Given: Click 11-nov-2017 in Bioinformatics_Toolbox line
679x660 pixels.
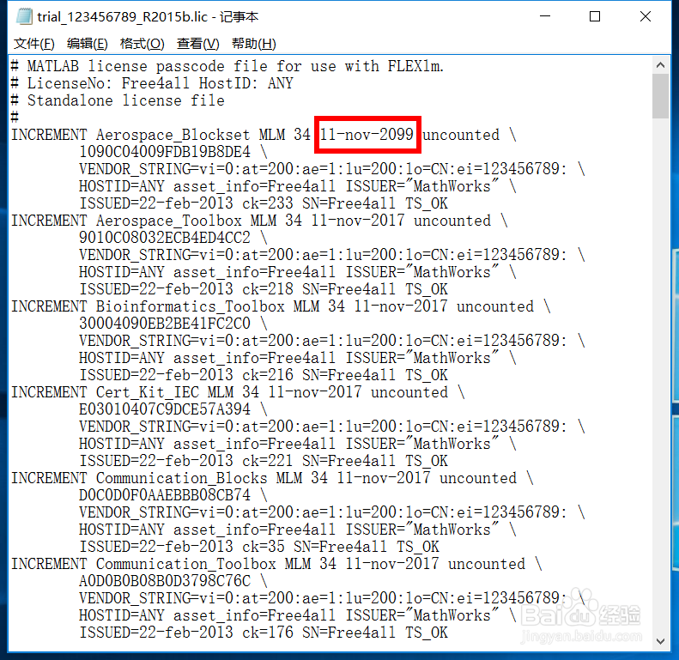Looking at the screenshot, I should point(401,306).
